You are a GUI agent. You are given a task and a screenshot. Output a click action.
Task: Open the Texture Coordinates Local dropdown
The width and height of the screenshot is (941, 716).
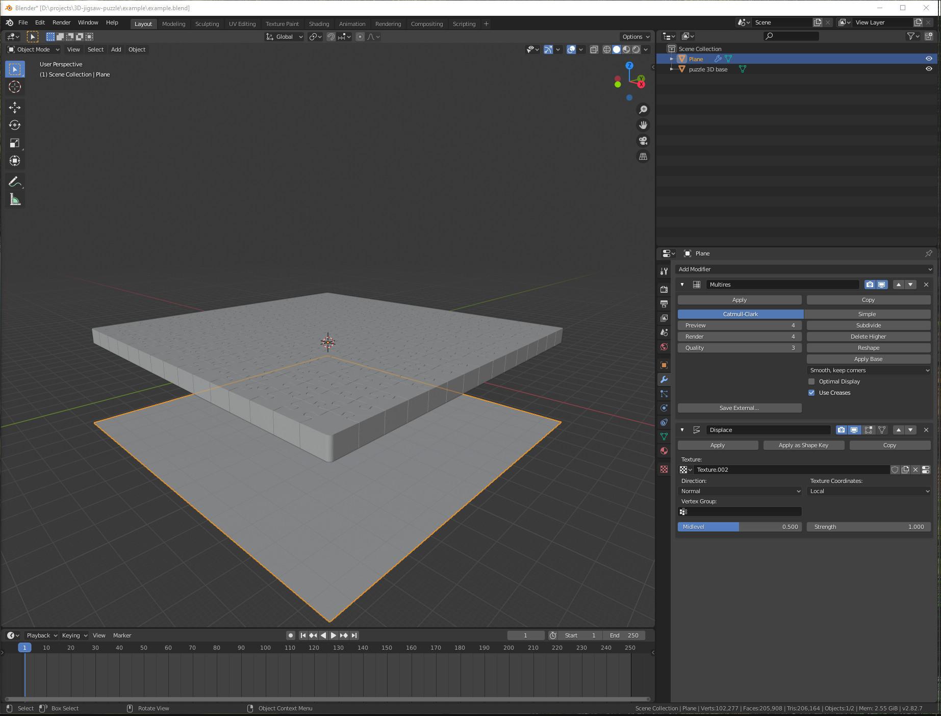[x=869, y=491]
